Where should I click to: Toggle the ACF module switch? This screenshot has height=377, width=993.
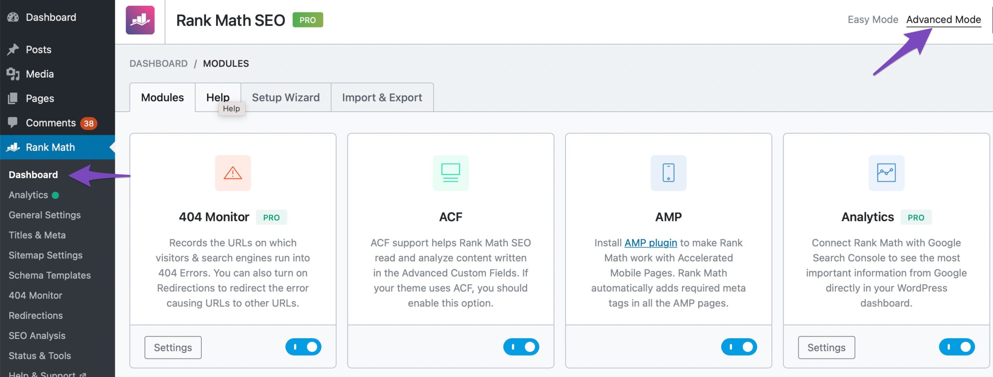coord(521,347)
